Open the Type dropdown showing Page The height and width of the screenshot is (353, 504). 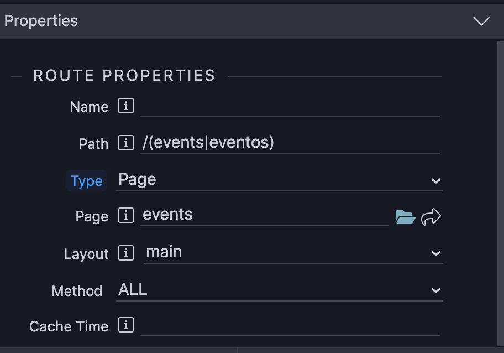(279, 180)
